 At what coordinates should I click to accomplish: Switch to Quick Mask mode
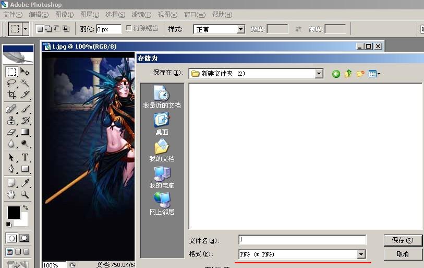point(25,238)
